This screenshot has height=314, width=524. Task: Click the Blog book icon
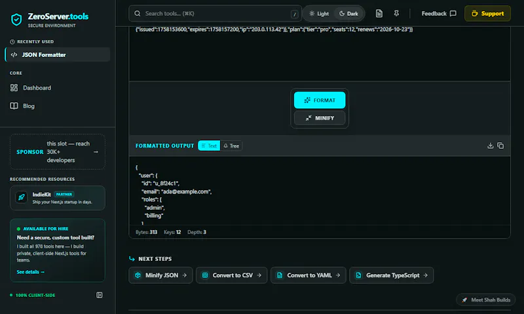(14, 106)
